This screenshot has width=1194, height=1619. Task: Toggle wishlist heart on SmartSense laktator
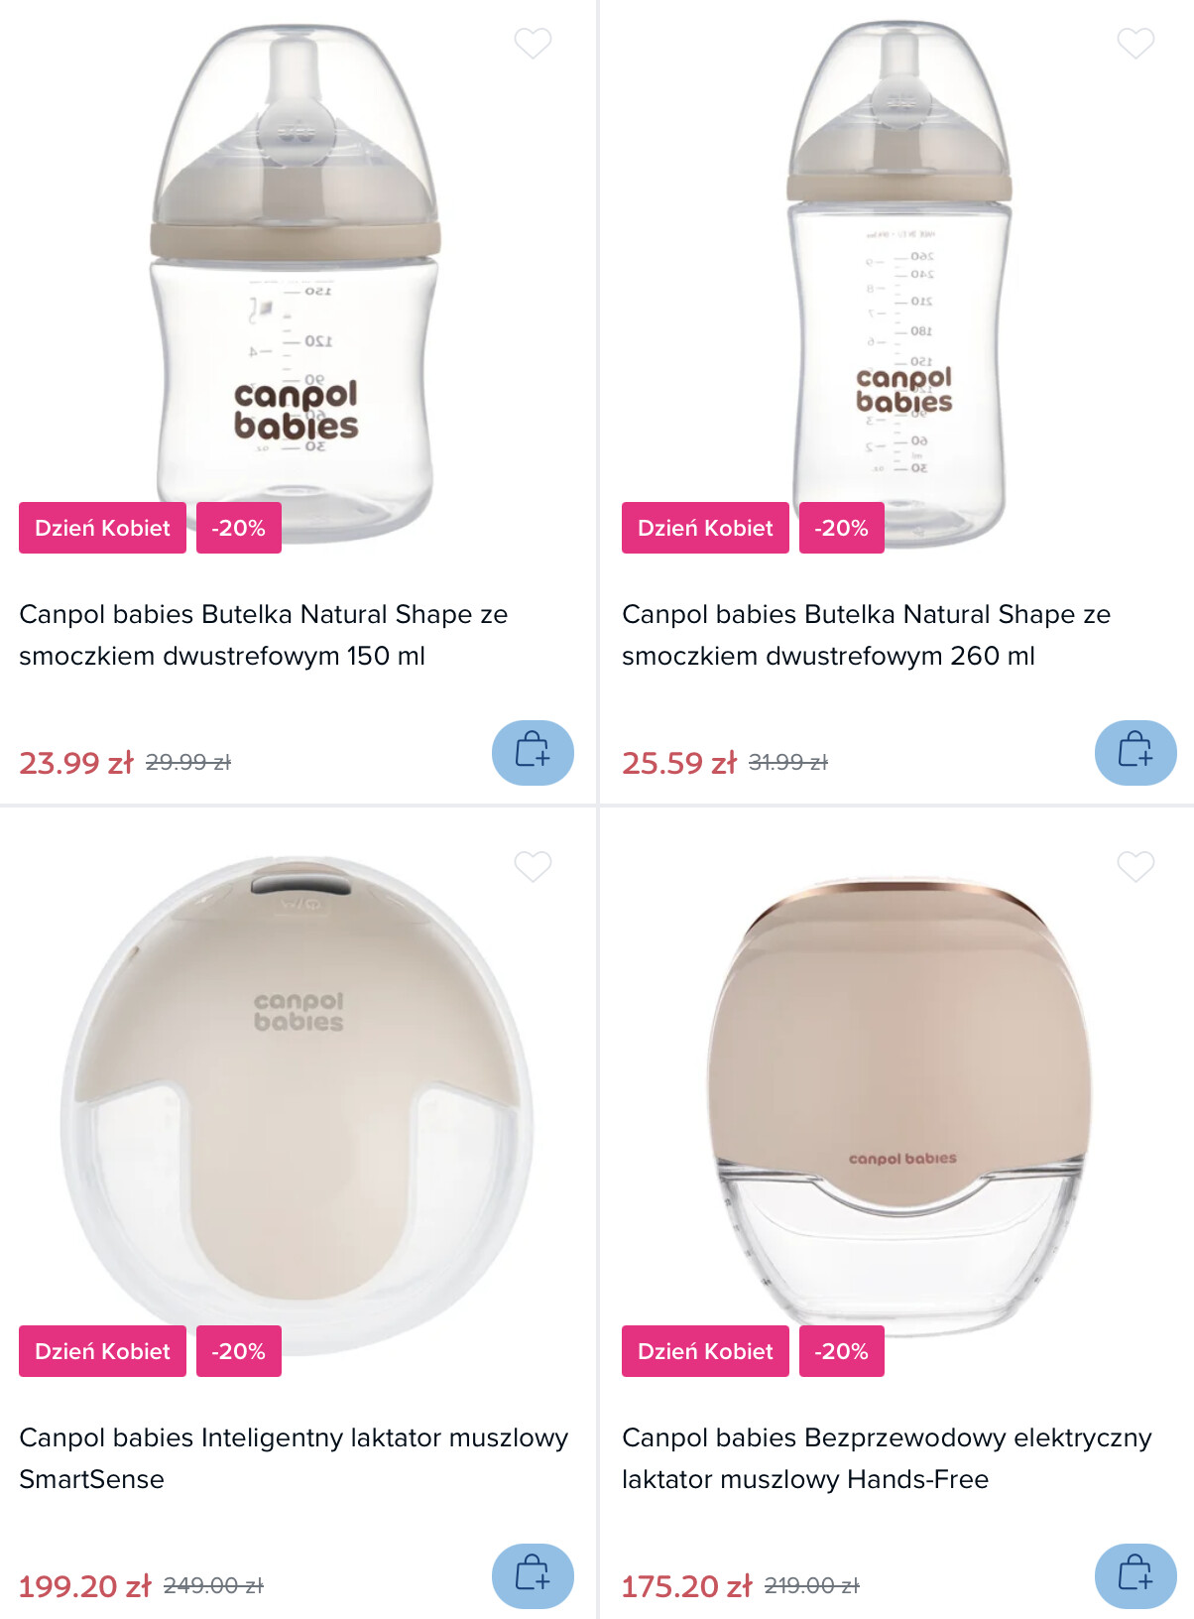[533, 867]
